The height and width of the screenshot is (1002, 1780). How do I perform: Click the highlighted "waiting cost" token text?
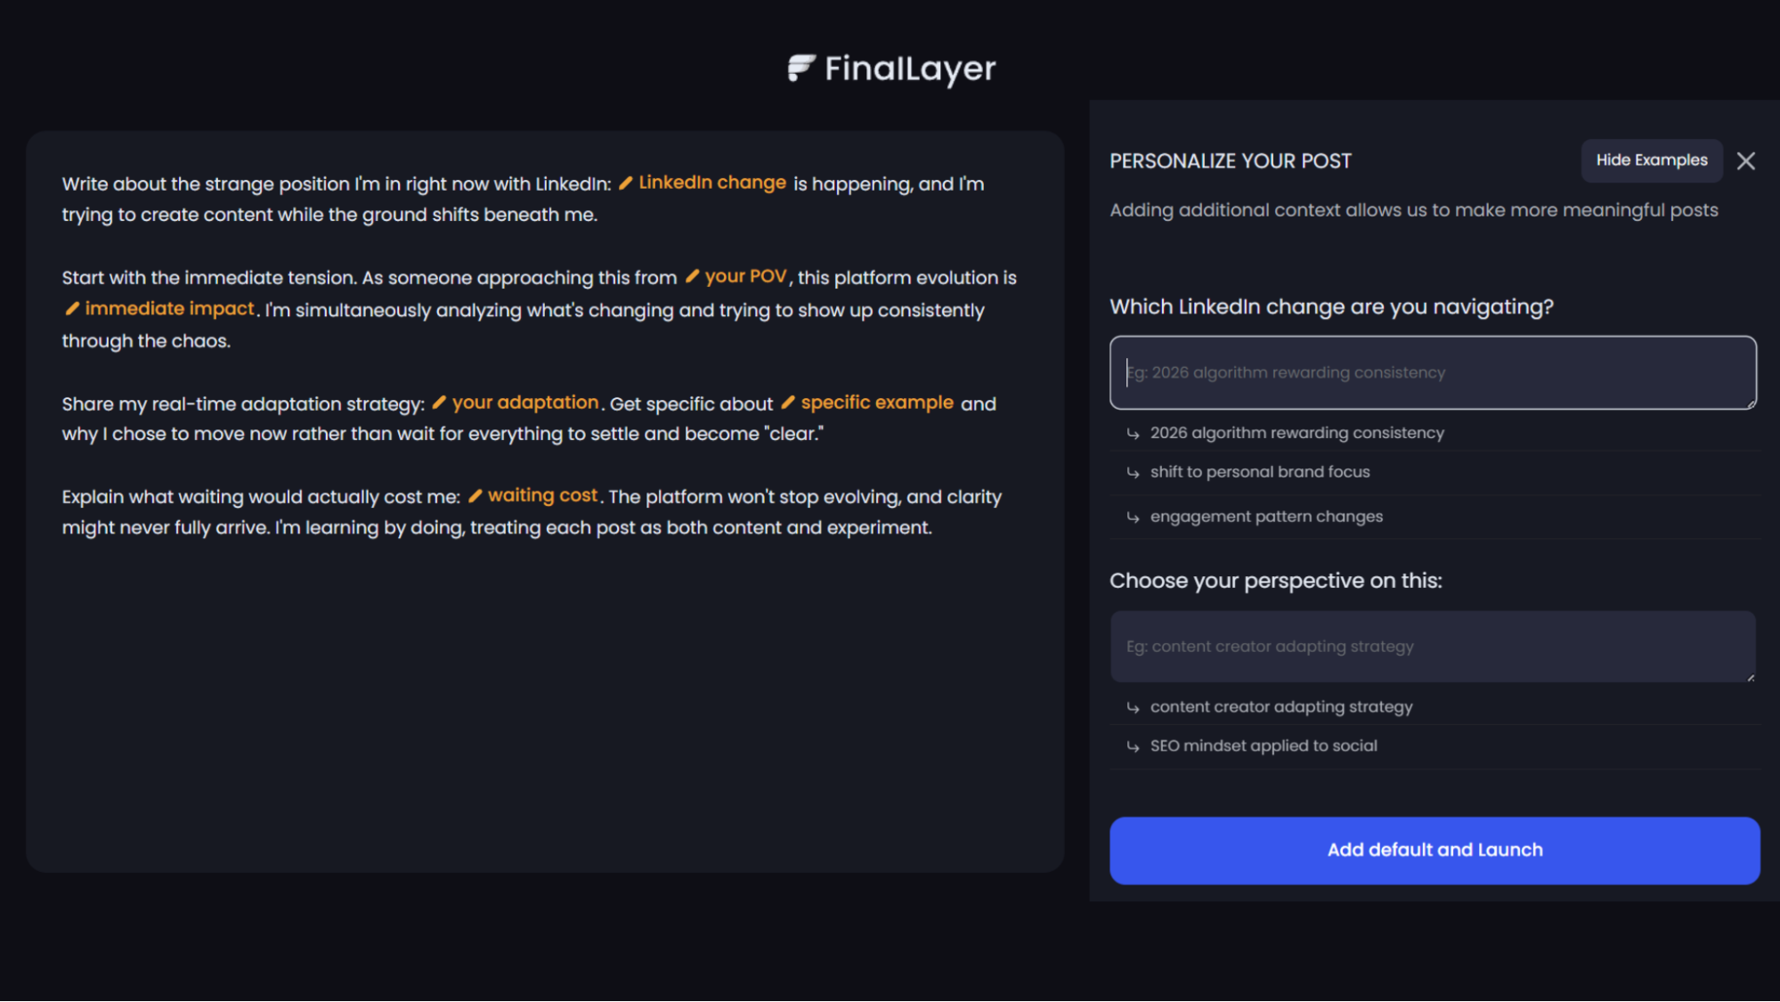coord(543,495)
